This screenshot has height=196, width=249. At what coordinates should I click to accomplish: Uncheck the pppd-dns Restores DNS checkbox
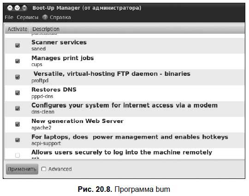(18, 92)
